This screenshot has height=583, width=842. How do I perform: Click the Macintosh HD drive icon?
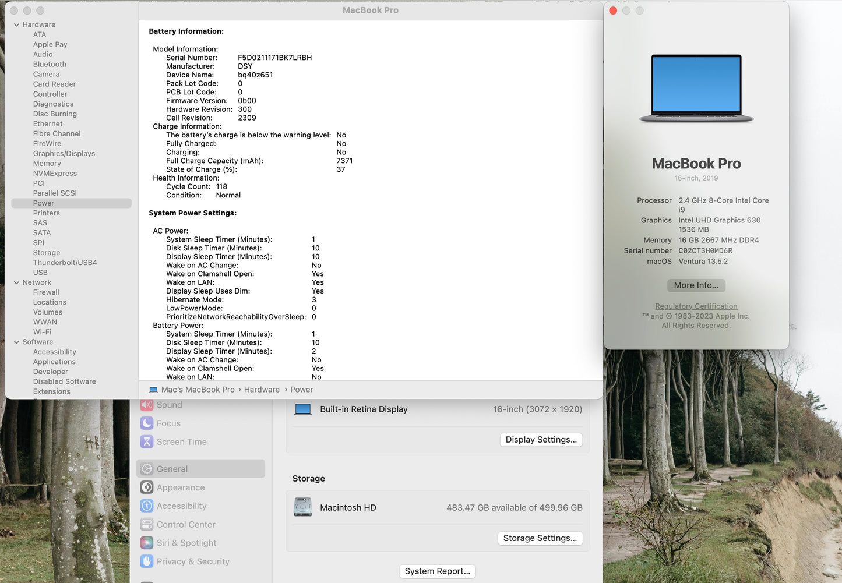click(x=303, y=507)
